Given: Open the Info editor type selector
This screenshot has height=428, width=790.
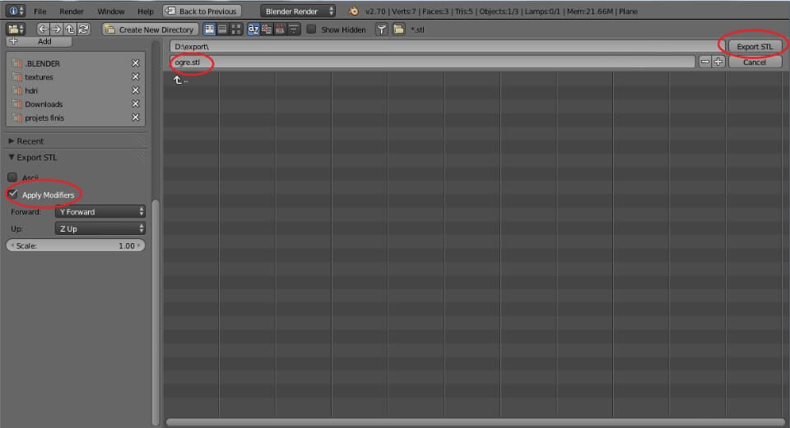Looking at the screenshot, I should click(15, 11).
